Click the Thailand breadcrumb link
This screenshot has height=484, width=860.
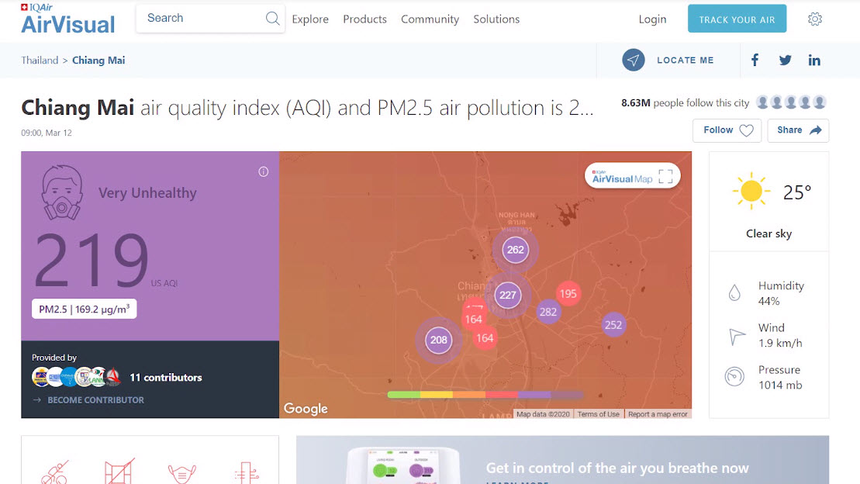pyautogui.click(x=40, y=60)
